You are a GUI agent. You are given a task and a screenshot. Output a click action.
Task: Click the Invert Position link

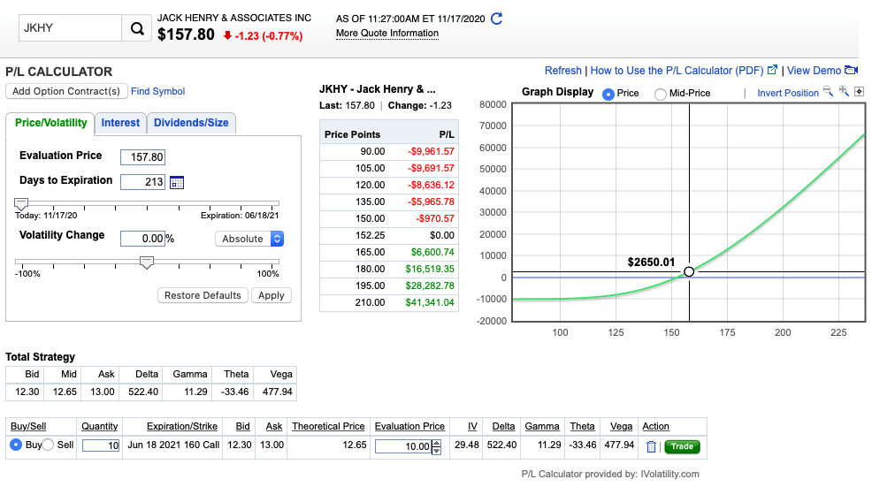[787, 93]
